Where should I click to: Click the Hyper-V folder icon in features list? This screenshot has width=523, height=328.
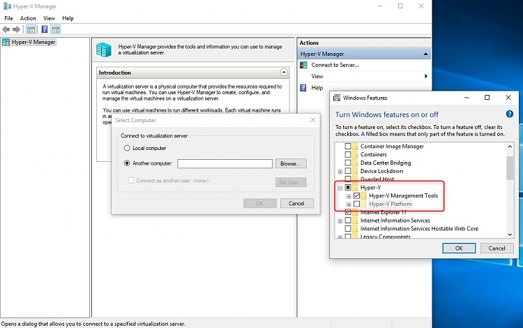[x=354, y=188]
